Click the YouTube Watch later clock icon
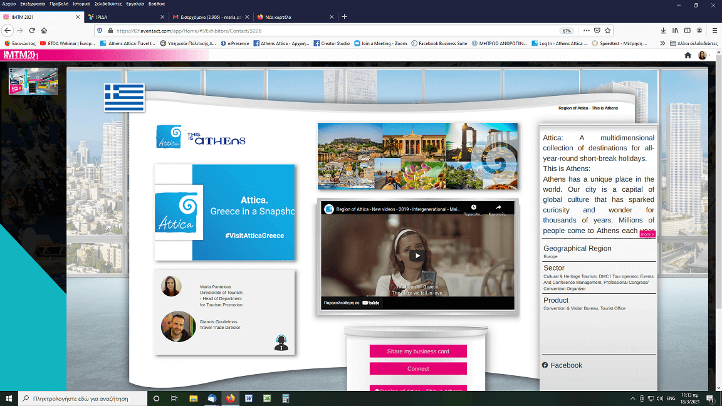Viewport: 722px width, 406px height. coord(473,207)
